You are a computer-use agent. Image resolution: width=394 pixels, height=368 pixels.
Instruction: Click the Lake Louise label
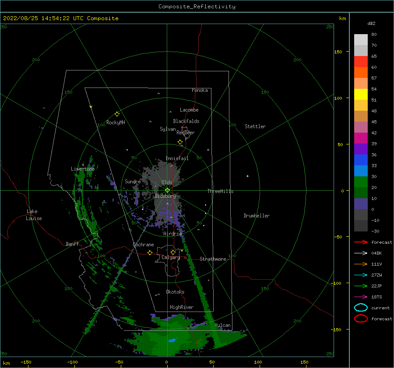coord(34,215)
